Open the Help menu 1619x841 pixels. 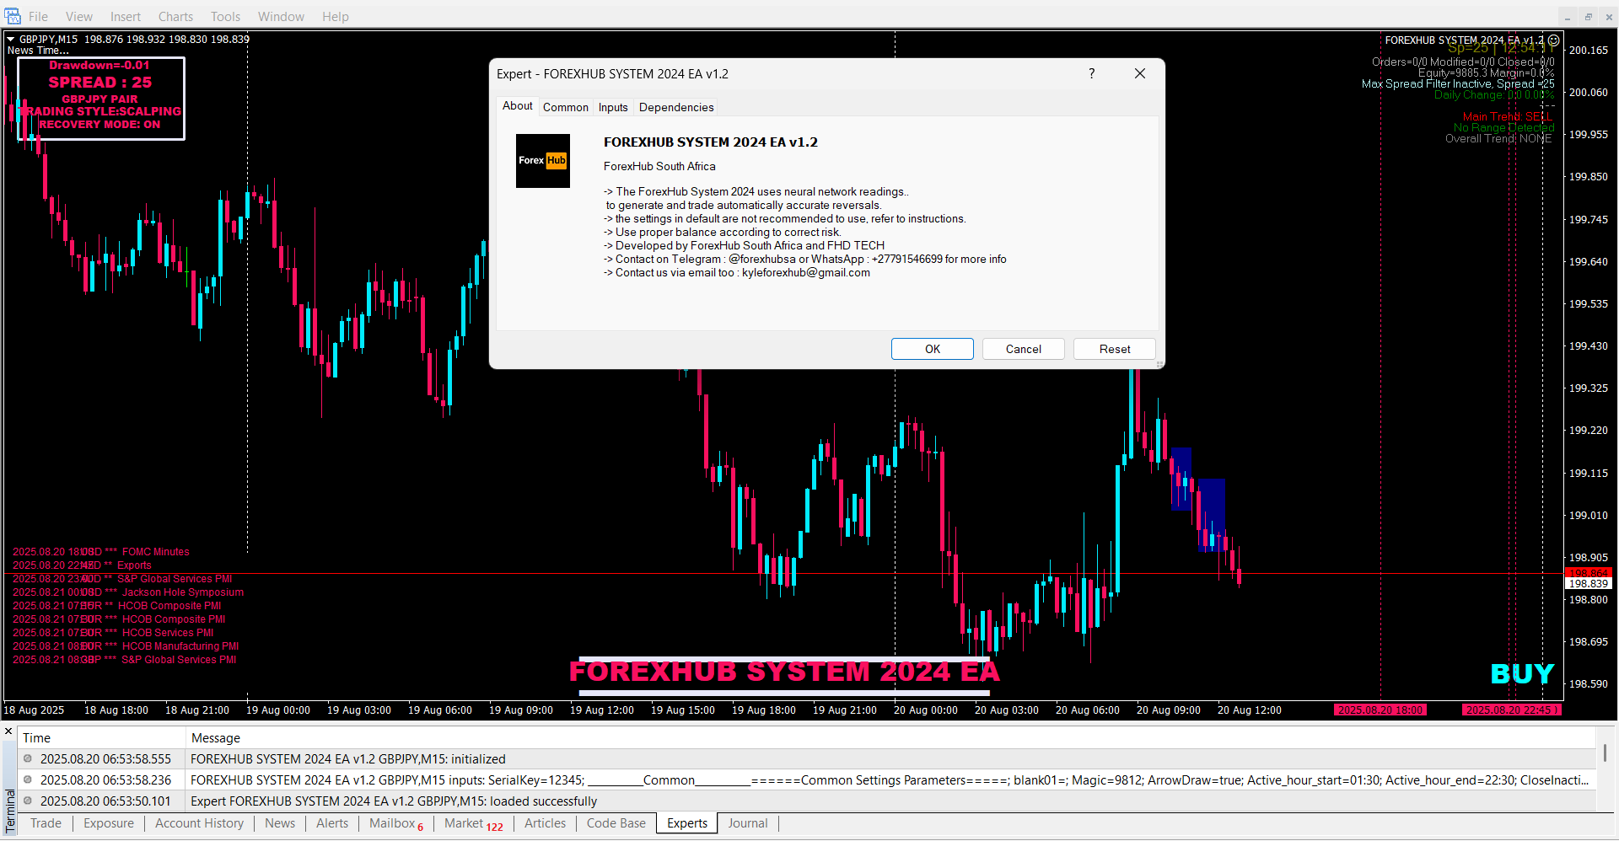click(x=335, y=16)
